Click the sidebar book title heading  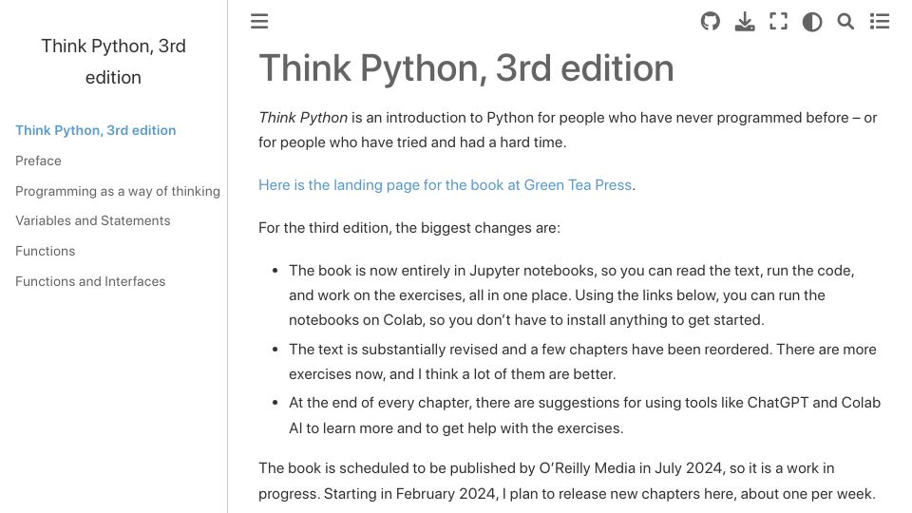[113, 62]
